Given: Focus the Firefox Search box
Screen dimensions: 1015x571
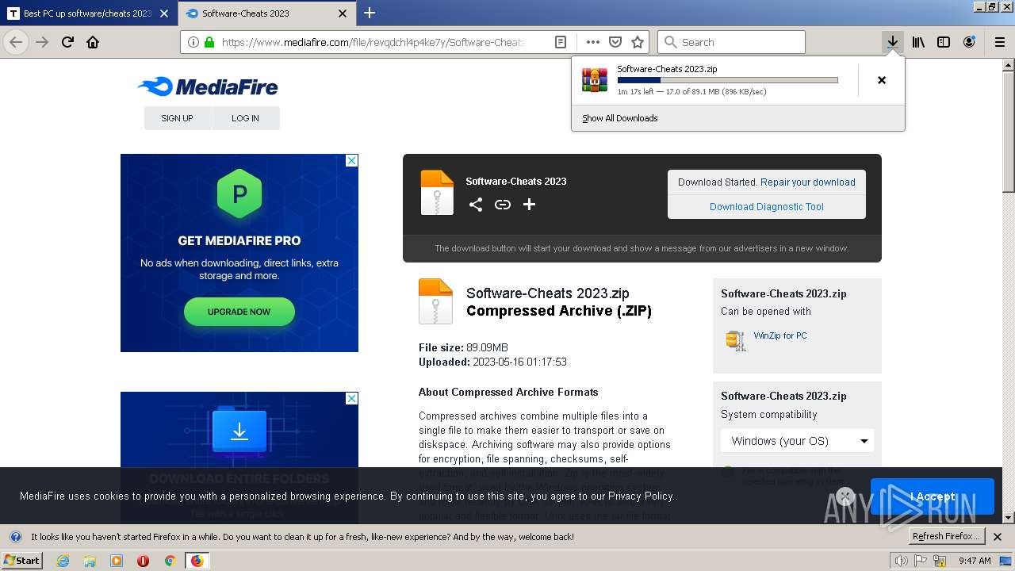Looking at the screenshot, I should 731,42.
